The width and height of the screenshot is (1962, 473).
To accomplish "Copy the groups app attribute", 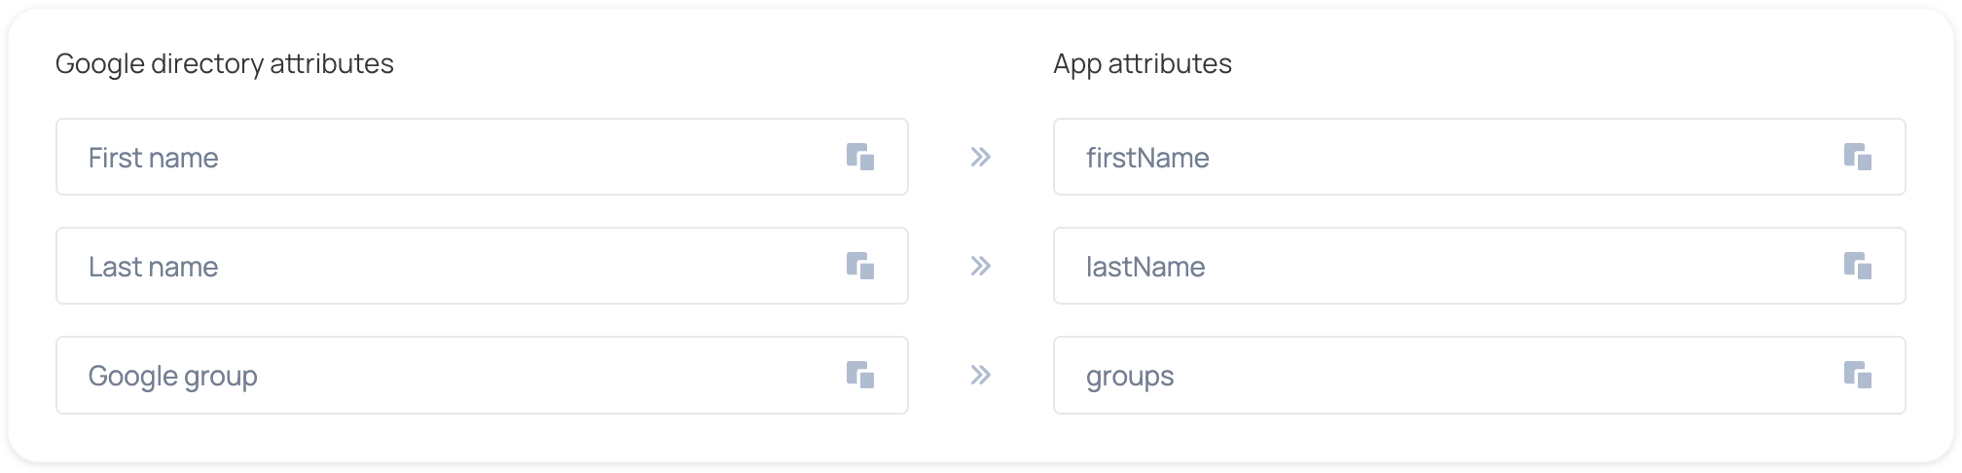I will 1858,375.
